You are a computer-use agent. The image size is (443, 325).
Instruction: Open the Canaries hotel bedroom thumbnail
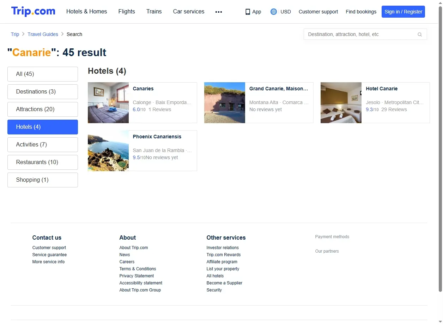pyautogui.click(x=108, y=103)
